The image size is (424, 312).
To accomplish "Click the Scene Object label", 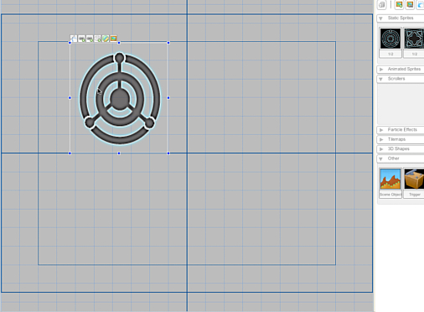I will coord(390,195).
